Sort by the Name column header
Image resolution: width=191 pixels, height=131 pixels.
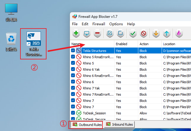tap(92, 44)
